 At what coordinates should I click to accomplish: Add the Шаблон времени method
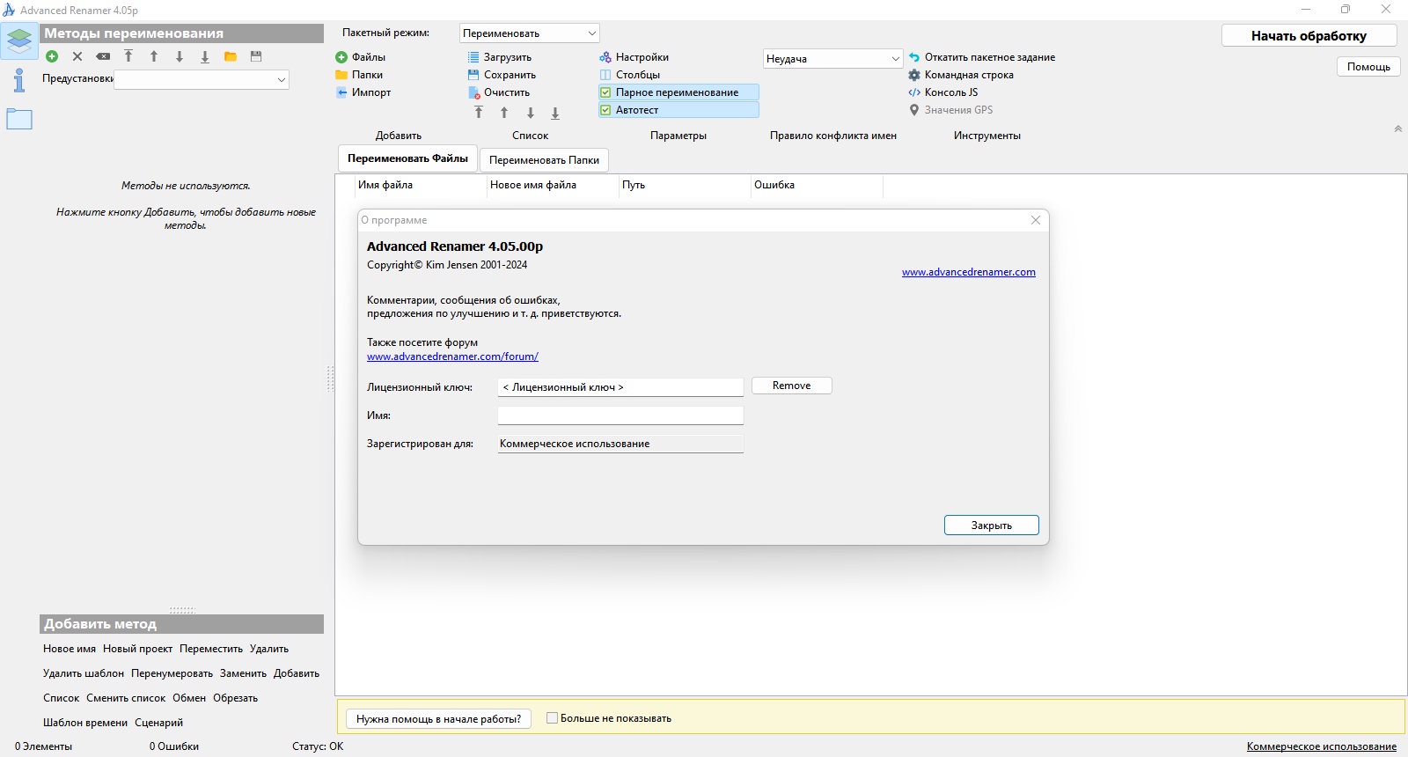tap(85, 723)
